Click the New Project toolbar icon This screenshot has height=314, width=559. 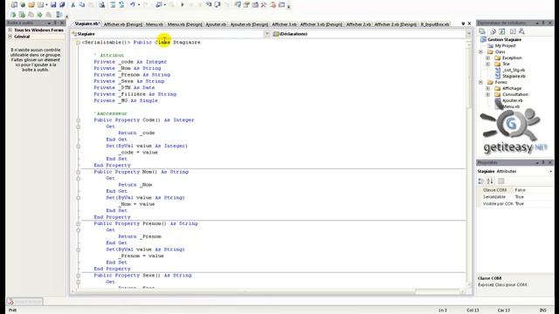coord(14,4)
